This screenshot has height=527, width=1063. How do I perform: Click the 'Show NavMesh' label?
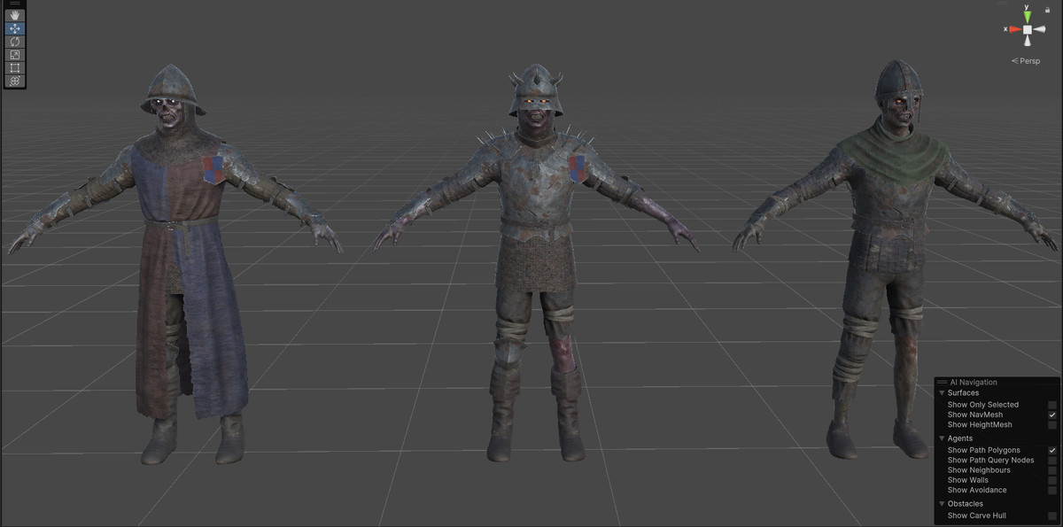[975, 415]
